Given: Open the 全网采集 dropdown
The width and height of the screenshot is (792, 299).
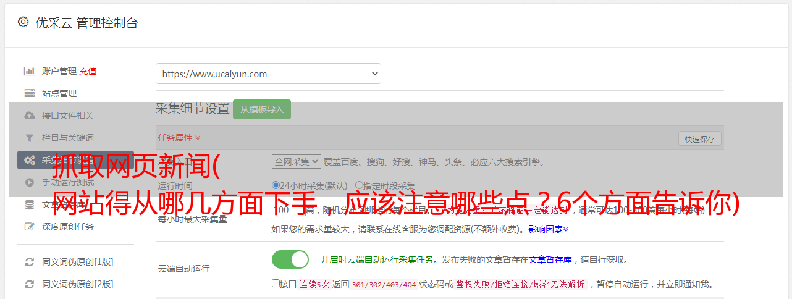Looking at the screenshot, I should [297, 161].
